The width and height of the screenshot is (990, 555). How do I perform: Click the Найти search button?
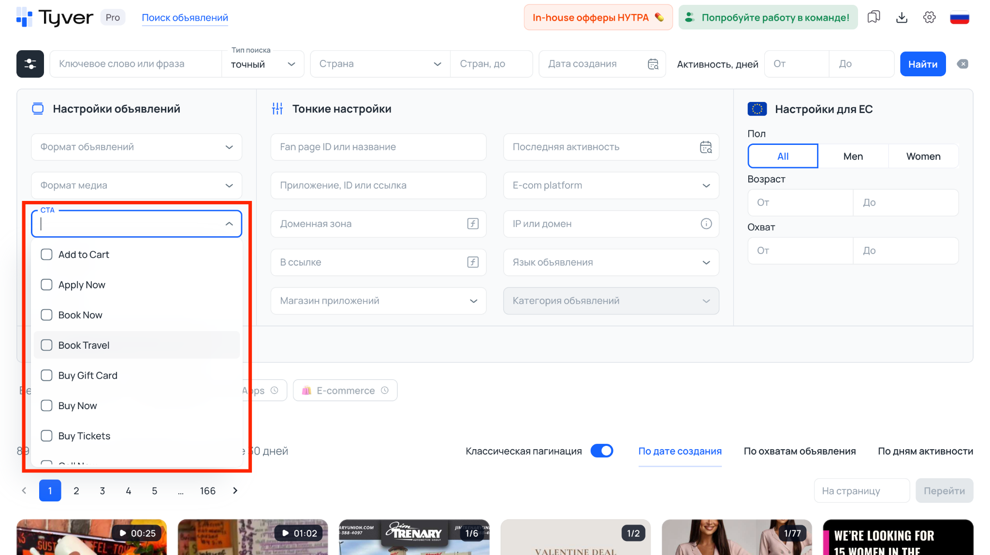click(922, 63)
